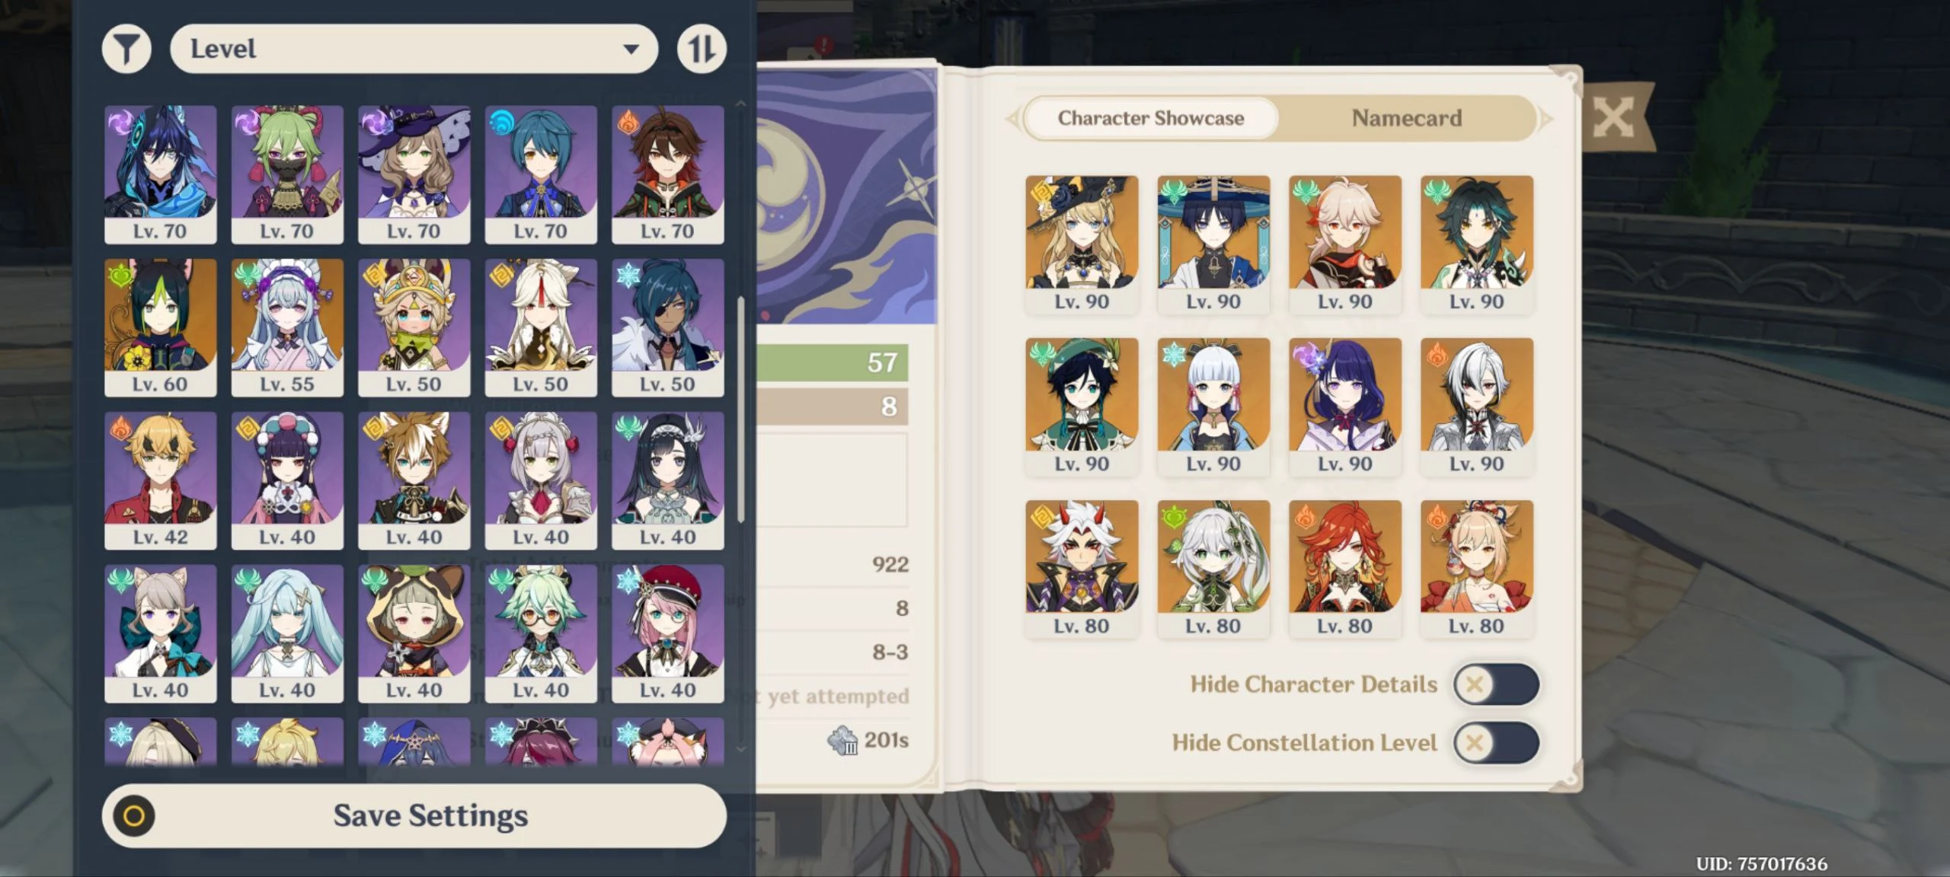This screenshot has height=877, width=1950.
Task: Click the circle icon on Save Settings
Action: point(134,816)
